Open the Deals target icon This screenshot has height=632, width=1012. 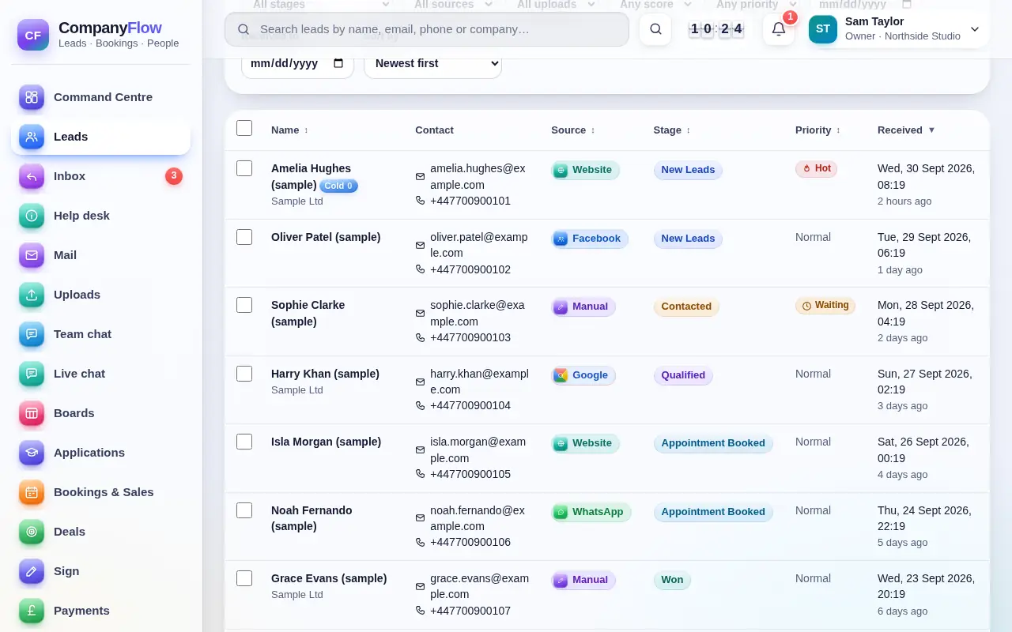click(32, 532)
